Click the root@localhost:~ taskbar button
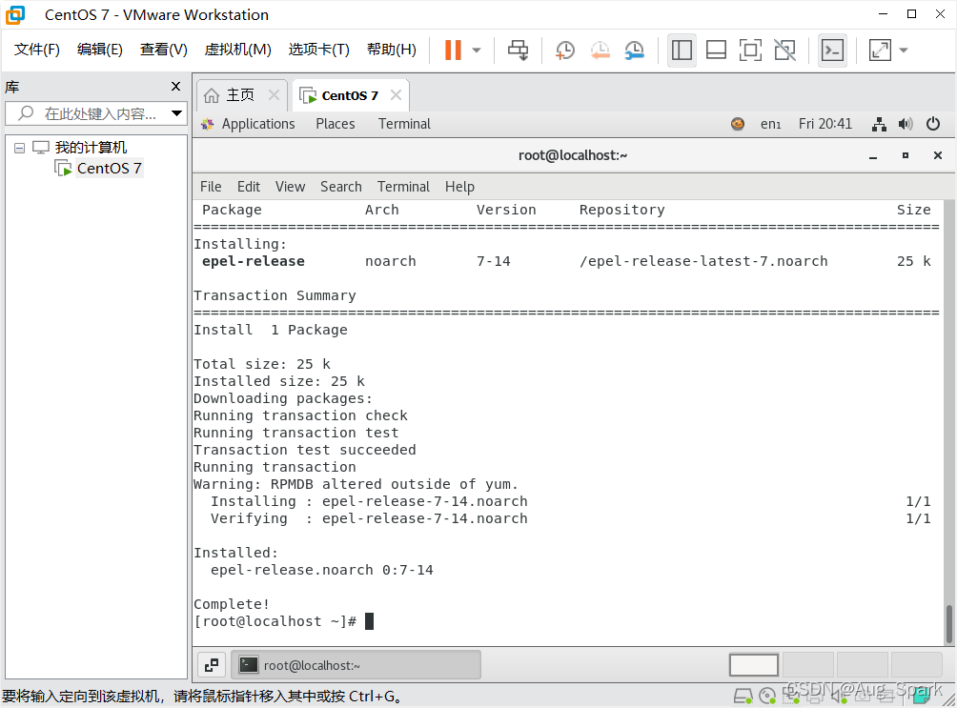The image size is (957, 708). [356, 665]
